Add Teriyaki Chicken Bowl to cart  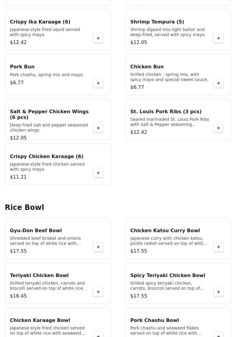click(x=98, y=292)
